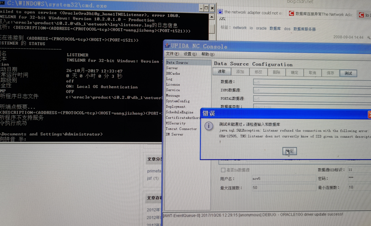Image resolution: width=371 pixels, height=226 pixels.
Task: Click the ORA-12505 error message text
Action: pyautogui.click(x=295, y=137)
